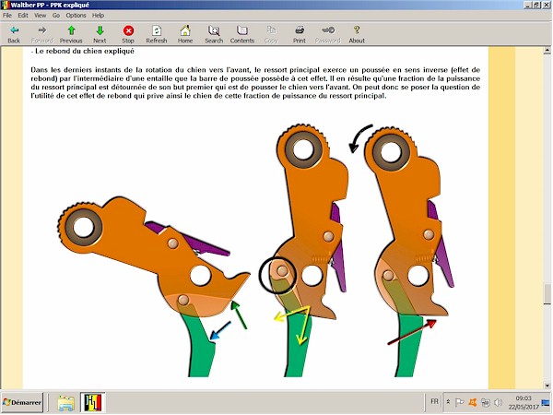This screenshot has width=553, height=415.
Task: Click the vertical scrollbar thumb
Action: 547,293
